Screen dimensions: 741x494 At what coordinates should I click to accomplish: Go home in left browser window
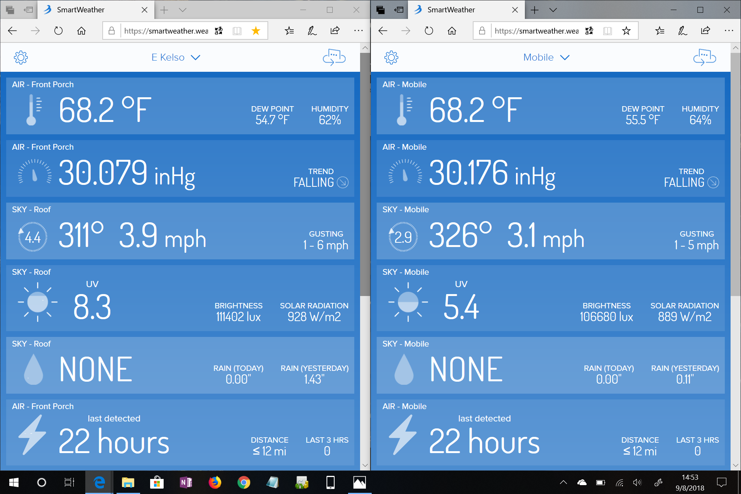[x=81, y=31]
